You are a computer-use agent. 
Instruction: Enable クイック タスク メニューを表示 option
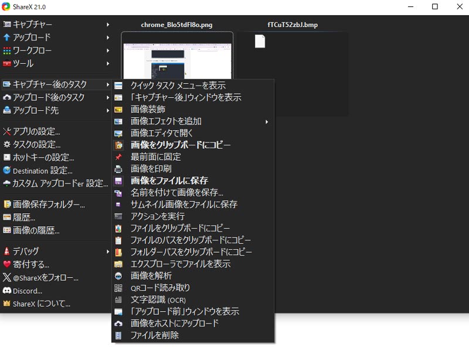(193, 86)
